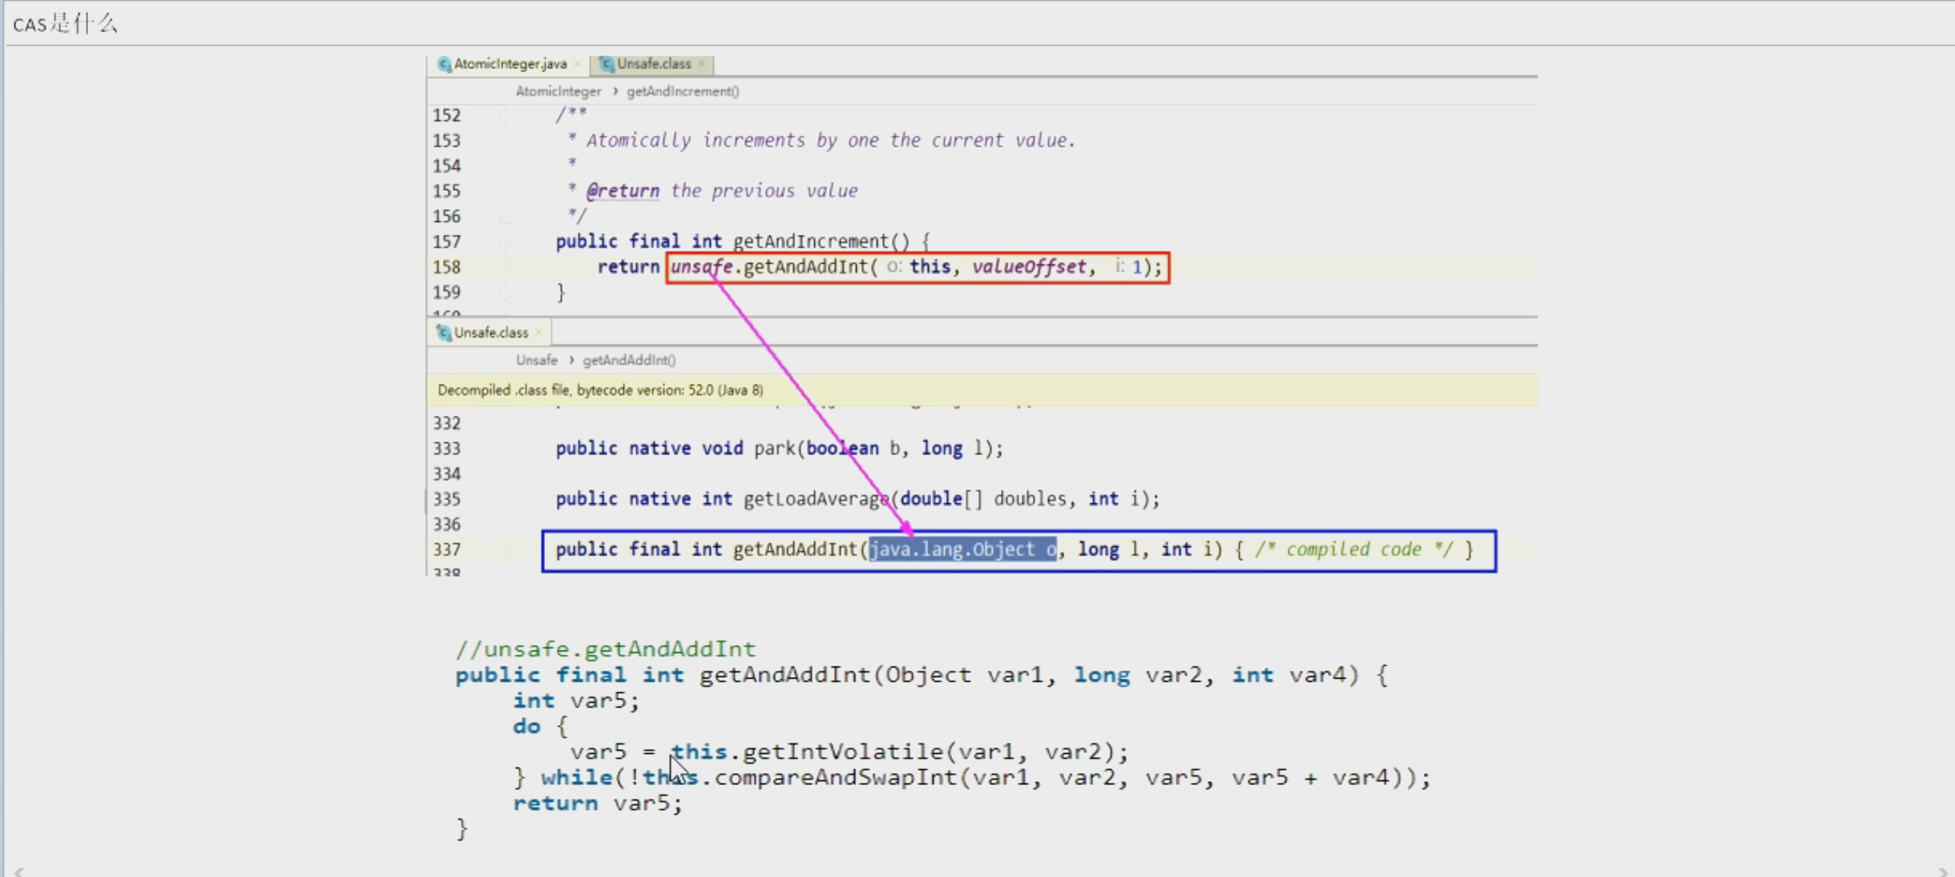Click the highlighted java.lang.Object o parameter
Image resolution: width=1955 pixels, height=877 pixels.
(962, 549)
